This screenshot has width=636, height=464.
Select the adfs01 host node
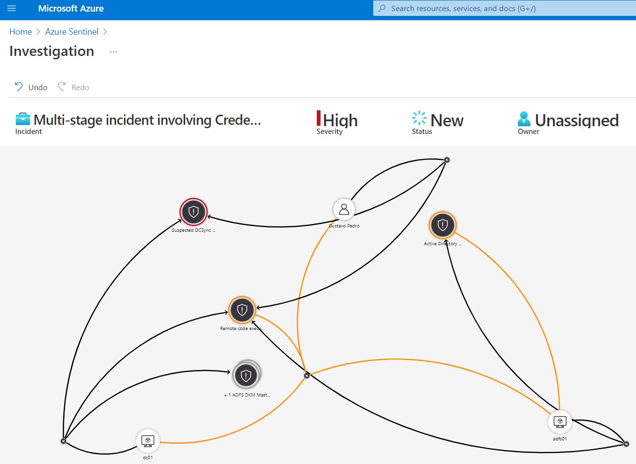tap(560, 422)
